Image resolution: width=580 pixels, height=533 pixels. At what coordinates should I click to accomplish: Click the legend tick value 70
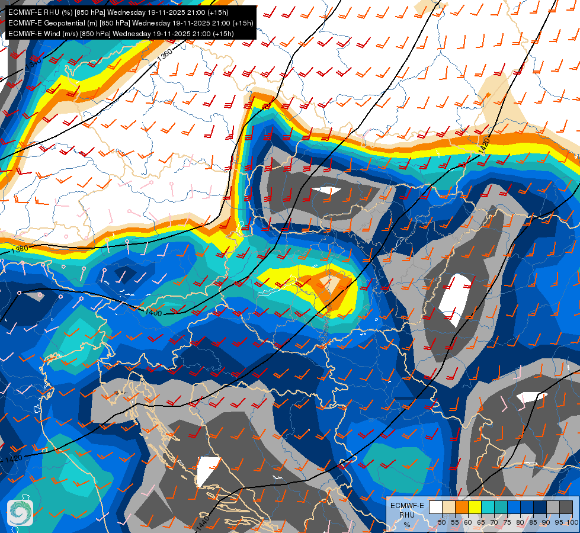coord(494,522)
